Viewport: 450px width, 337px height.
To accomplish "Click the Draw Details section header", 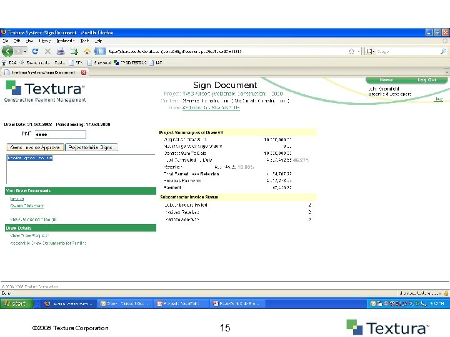I will (81, 228).
